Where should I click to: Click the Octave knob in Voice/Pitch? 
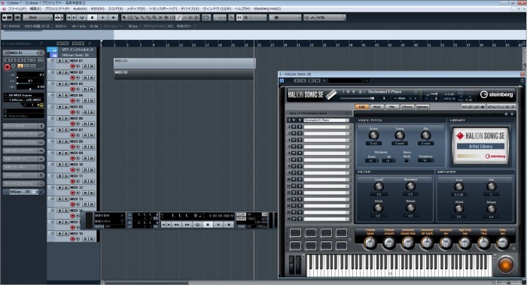pos(373,135)
